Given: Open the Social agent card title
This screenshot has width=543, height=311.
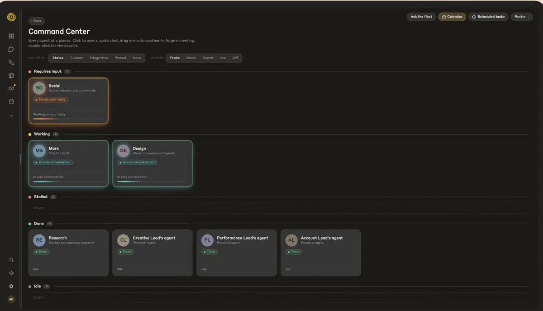Looking at the screenshot, I should pyautogui.click(x=55, y=86).
